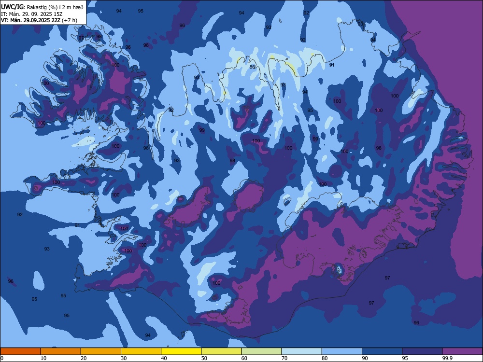Select the pale blue 70–80 legend band
Image resolution: width=483 pixels, height=362 pixels.
[x=301, y=351]
